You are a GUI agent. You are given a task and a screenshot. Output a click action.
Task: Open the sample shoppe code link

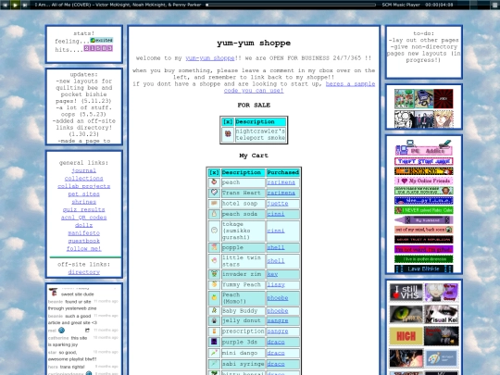tap(299, 87)
